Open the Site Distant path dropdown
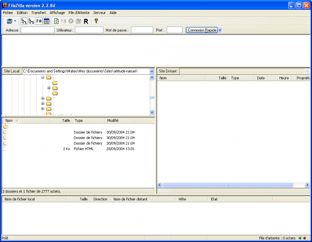 click(307, 71)
